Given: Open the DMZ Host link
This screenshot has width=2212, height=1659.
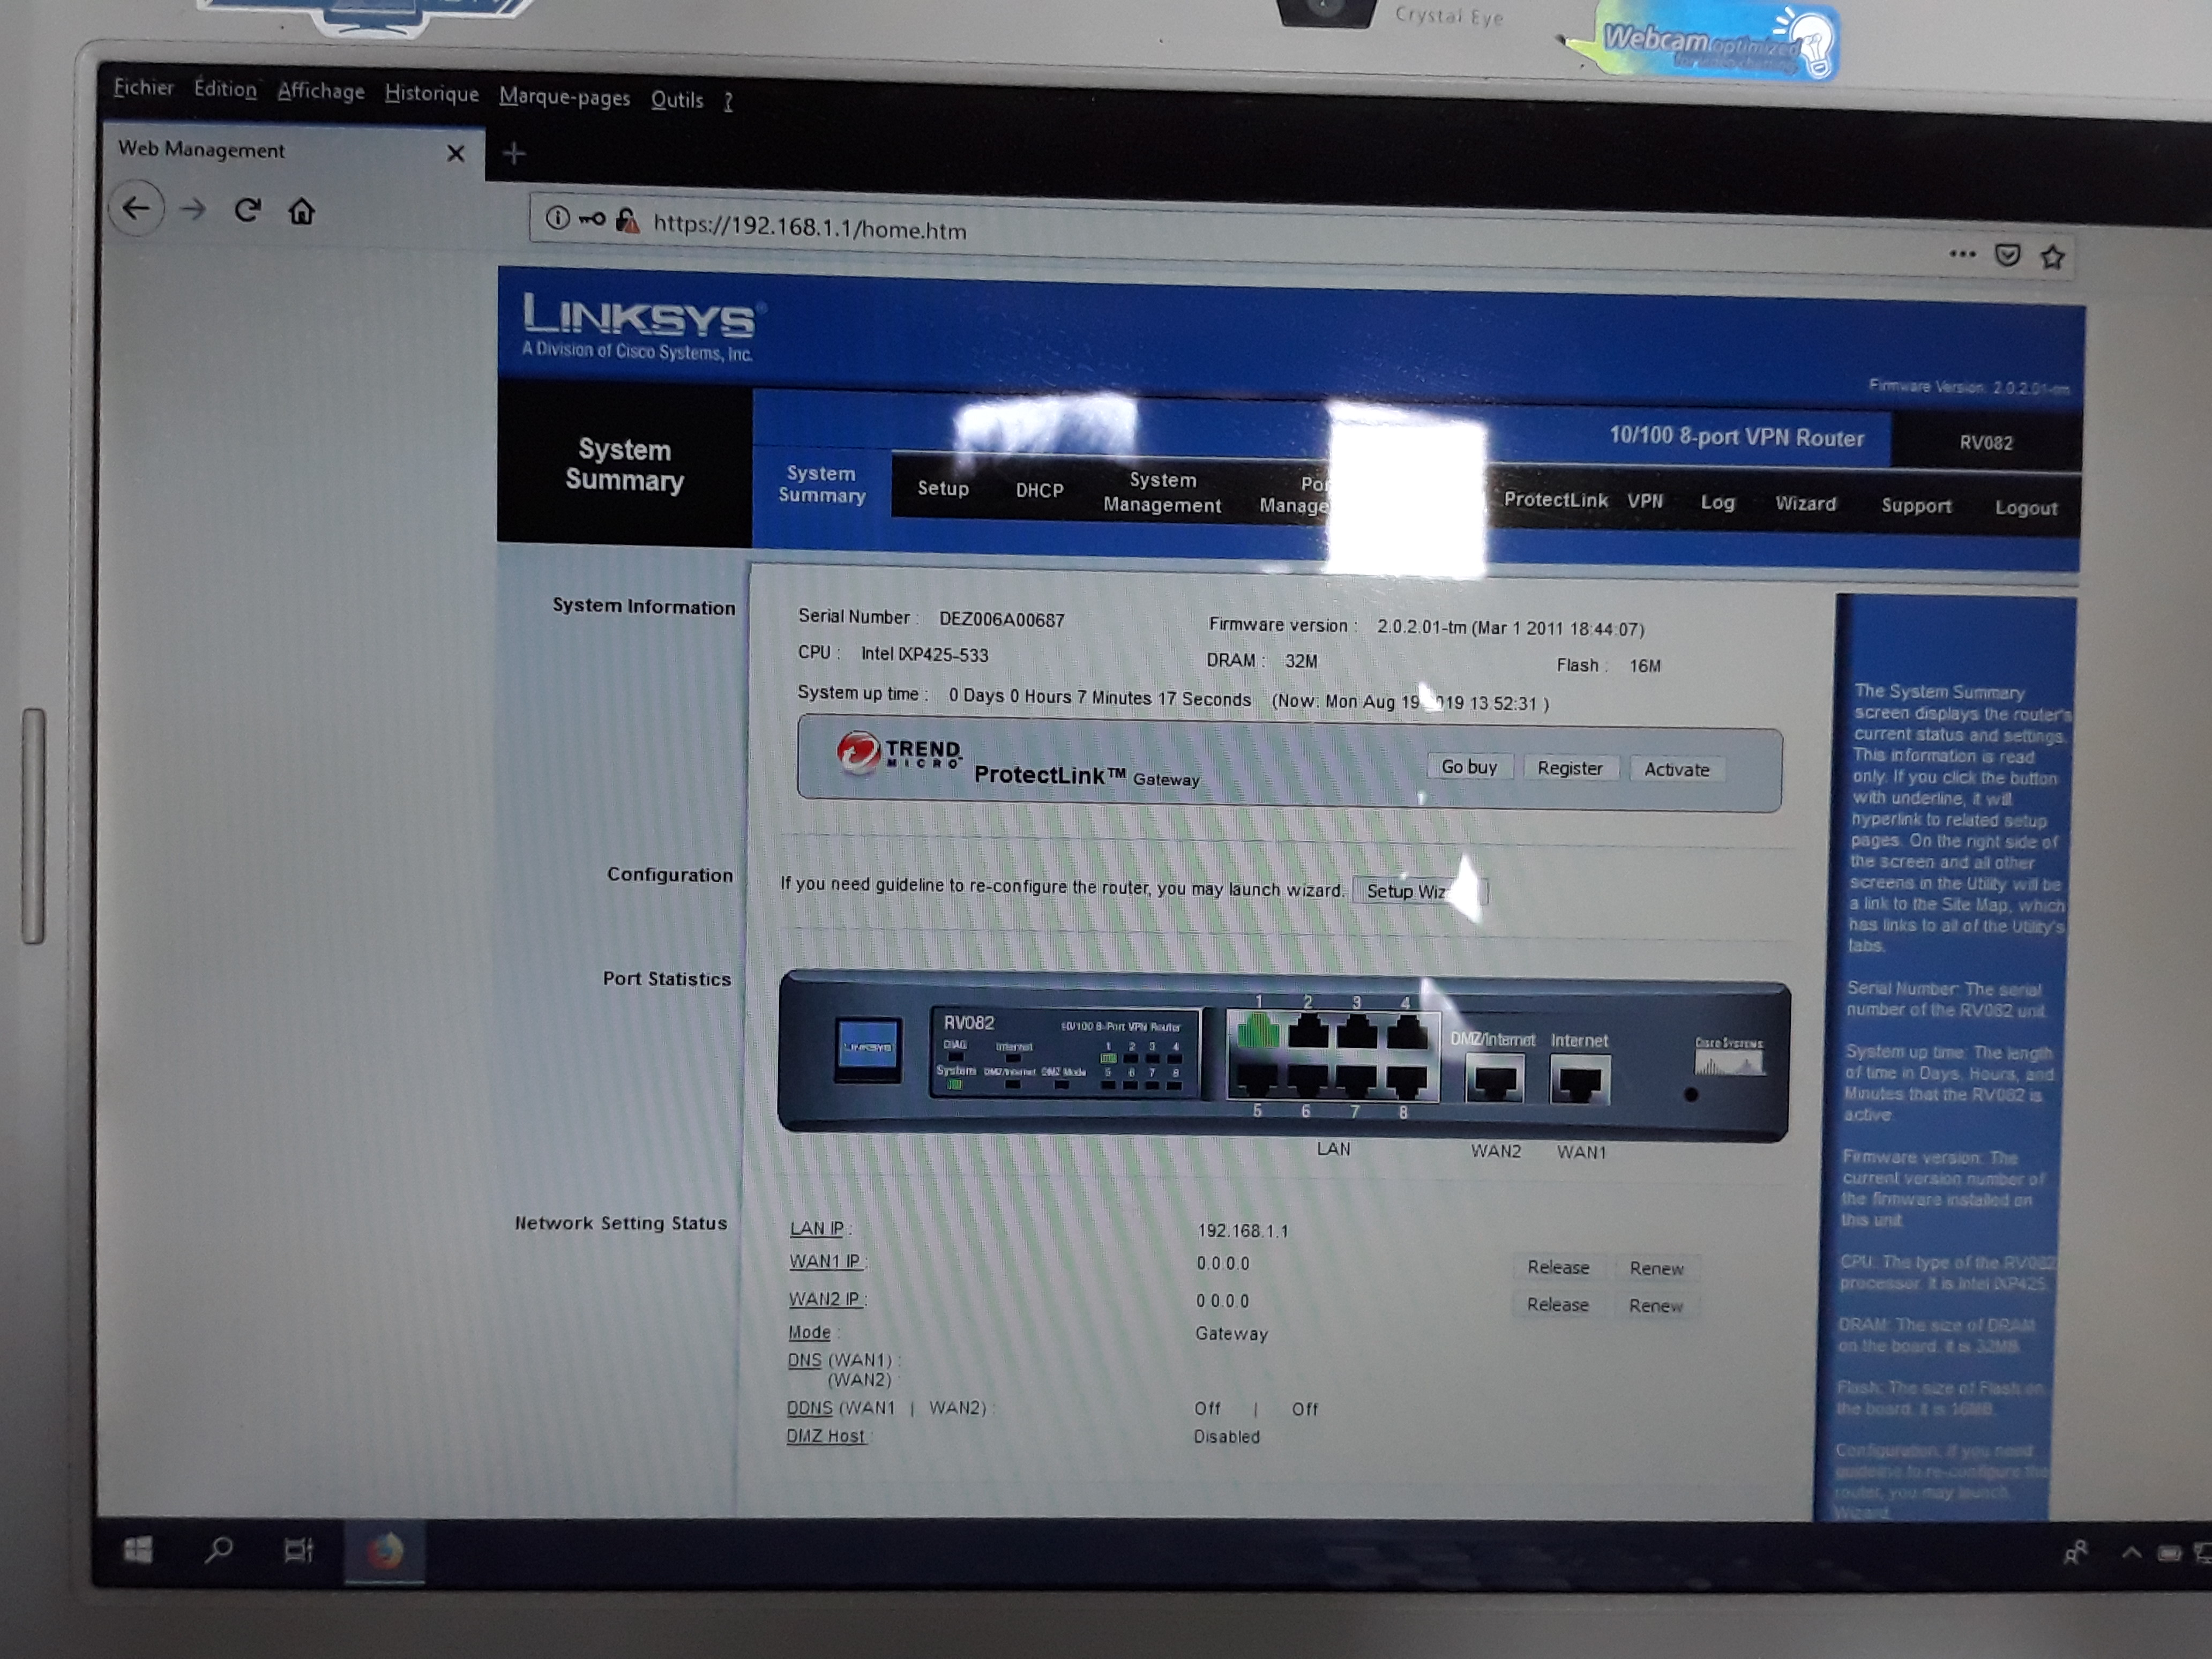Looking at the screenshot, I should point(825,1435).
